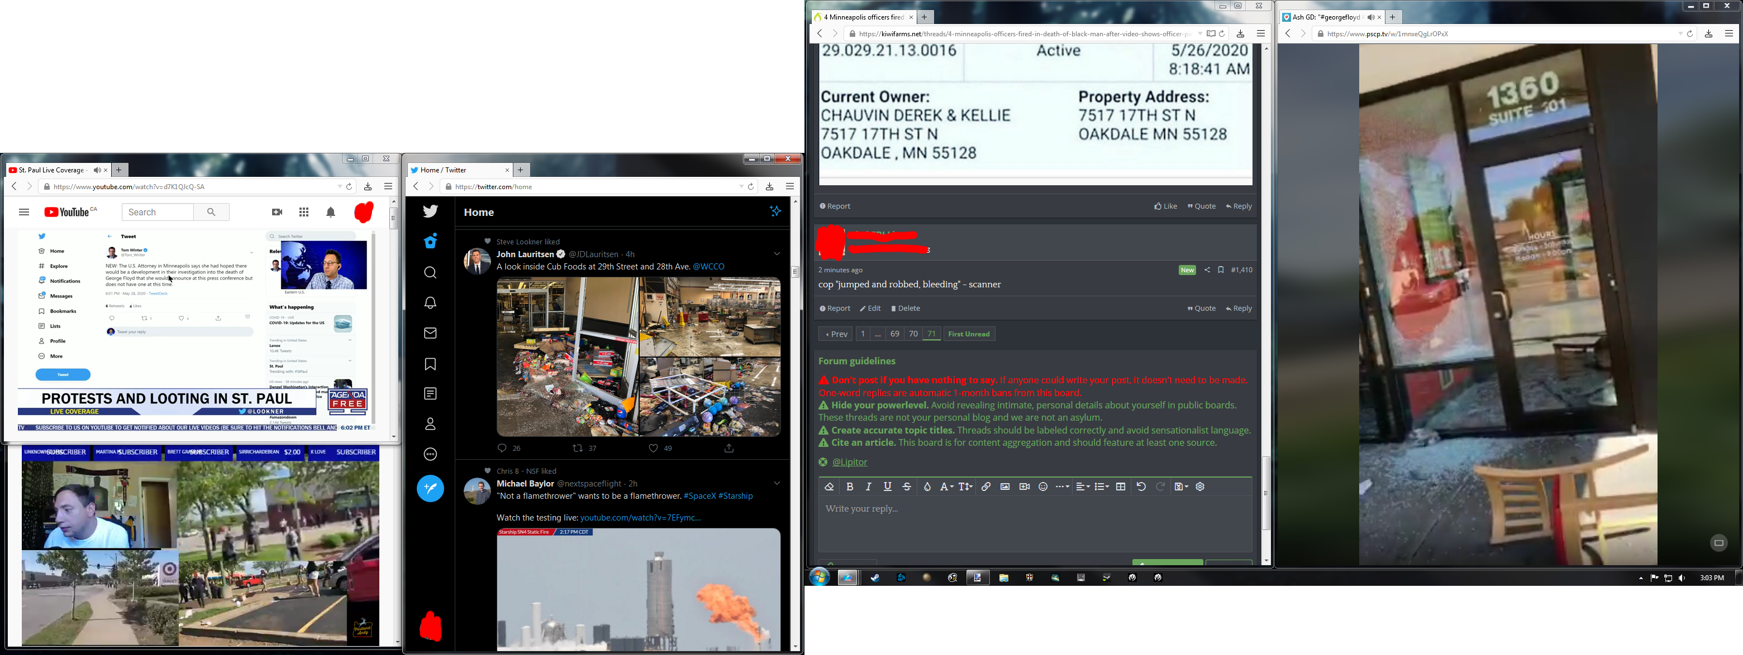Open YouTube guide hamburger menu

[x=25, y=212]
